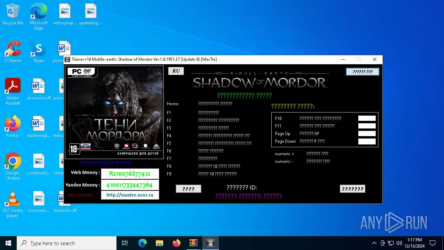Select the Yandex Money number field
The height and width of the screenshot is (250, 444).
130,185
